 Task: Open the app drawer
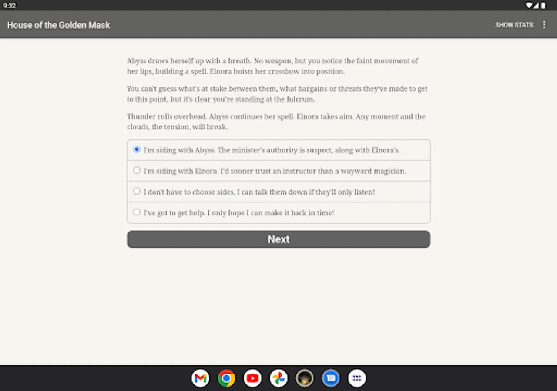click(x=357, y=378)
